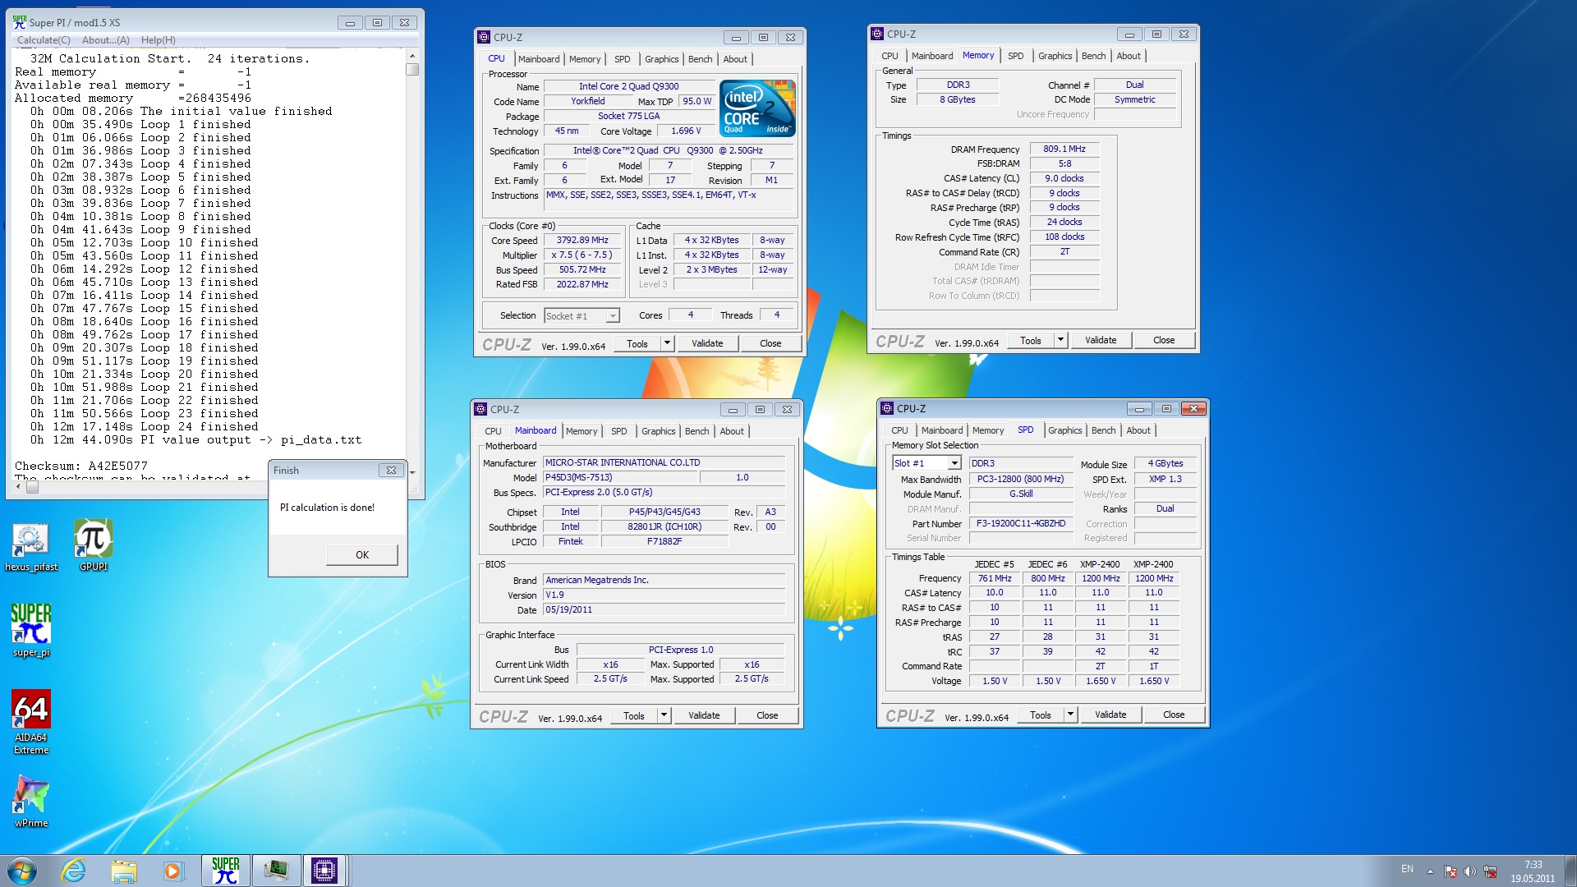Viewport: 1577px width, 887px height.
Task: Open the volume speaker tray icon
Action: [x=1470, y=871]
